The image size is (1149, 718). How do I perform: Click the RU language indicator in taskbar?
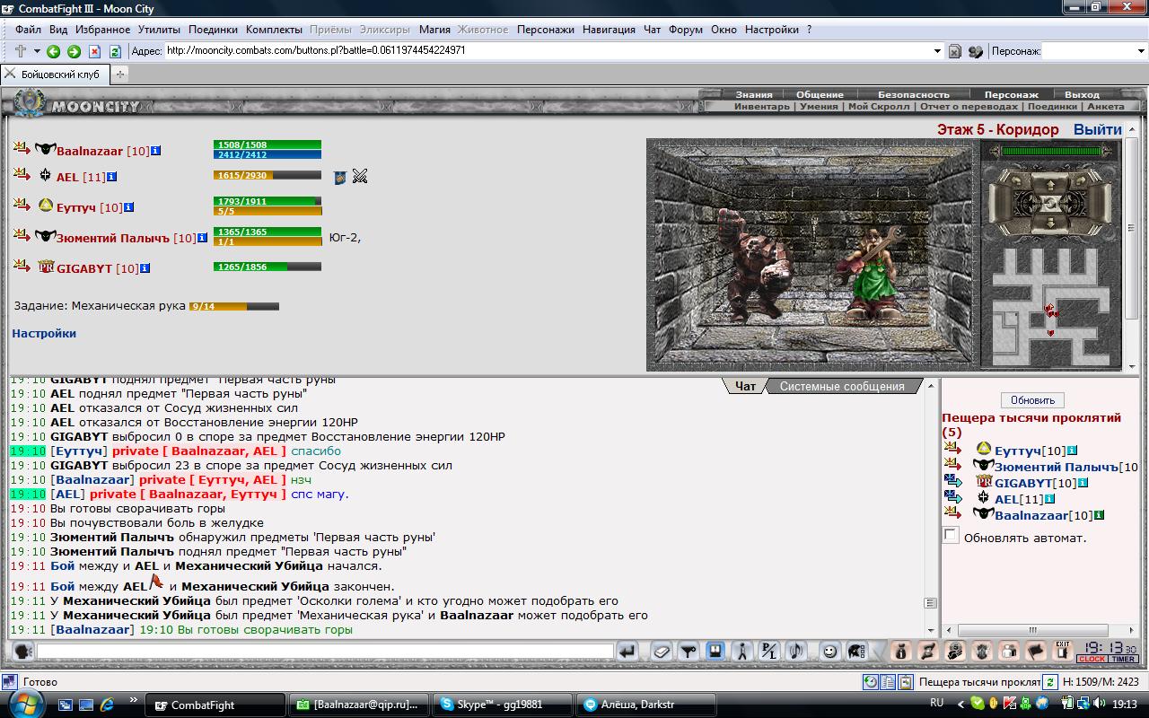point(936,704)
